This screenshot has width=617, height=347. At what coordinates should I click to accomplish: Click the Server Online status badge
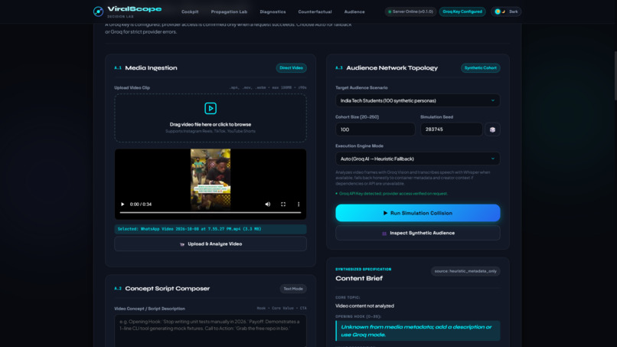(x=410, y=11)
